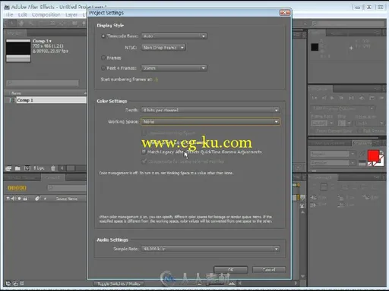
Task: Open RAM Preview Options dropdown
Action: click(x=342, y=108)
